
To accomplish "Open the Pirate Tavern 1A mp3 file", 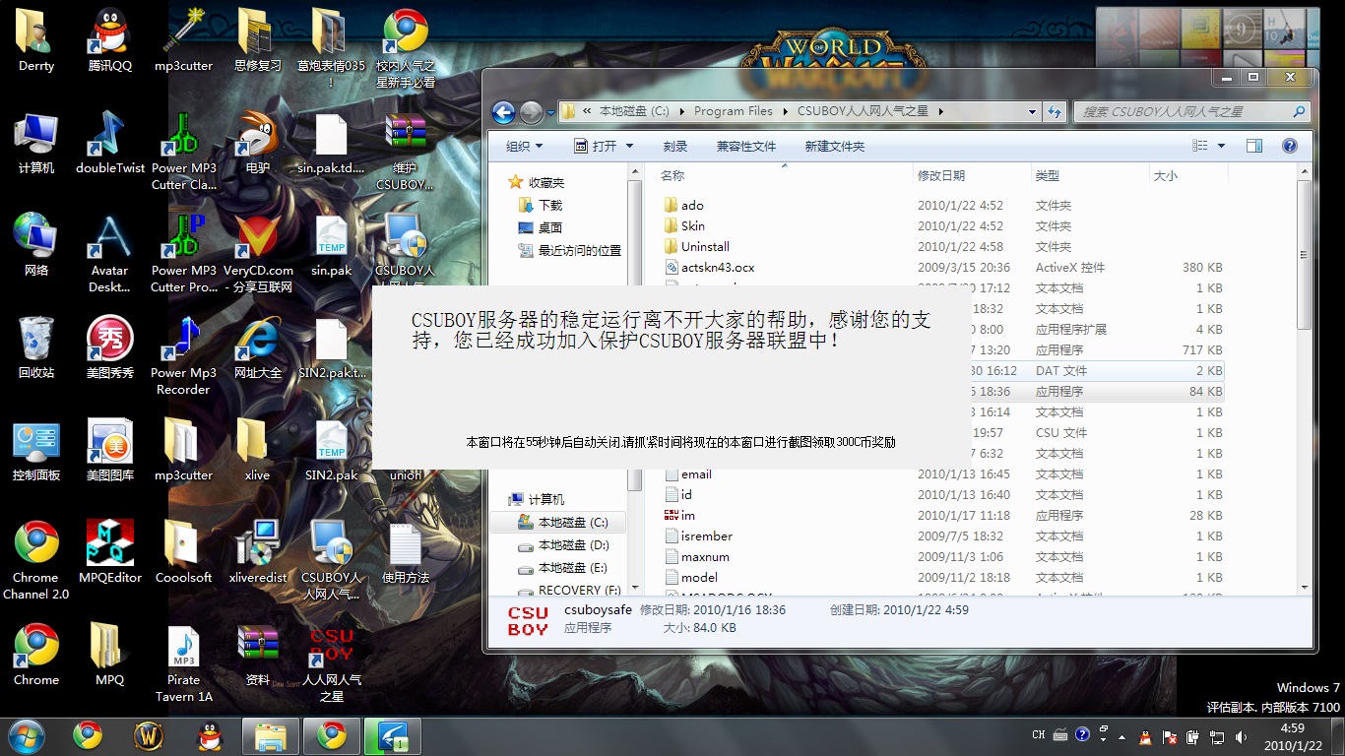I will coord(183,663).
